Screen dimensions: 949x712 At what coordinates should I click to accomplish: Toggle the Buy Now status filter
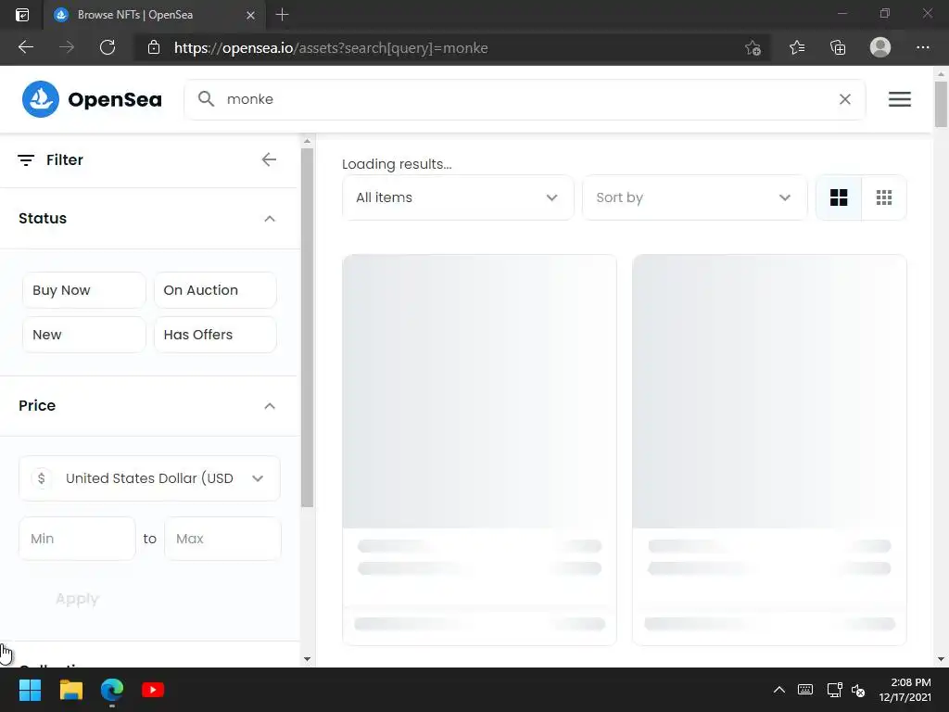click(84, 290)
